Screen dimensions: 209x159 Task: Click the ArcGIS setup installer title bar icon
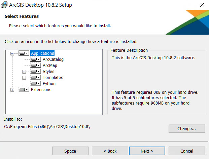(4, 5)
